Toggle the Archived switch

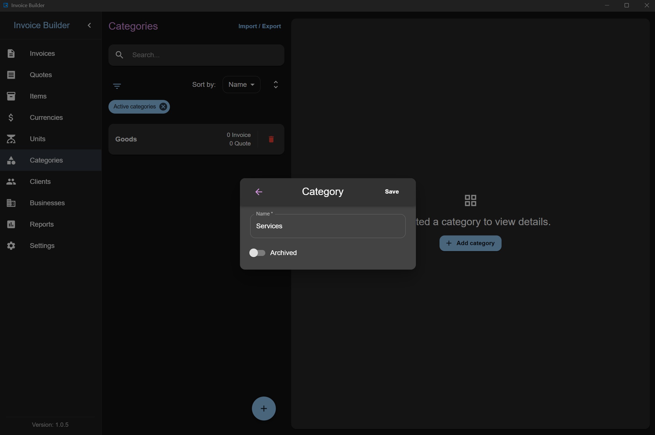257,253
